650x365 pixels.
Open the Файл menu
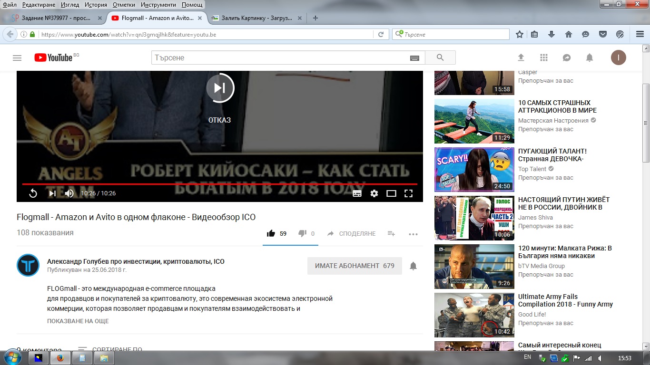point(10,5)
